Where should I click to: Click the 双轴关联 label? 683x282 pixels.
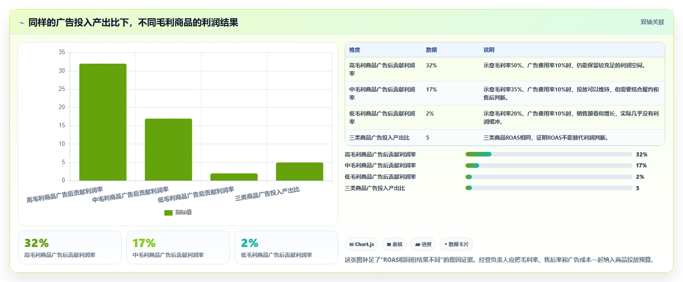click(x=652, y=22)
